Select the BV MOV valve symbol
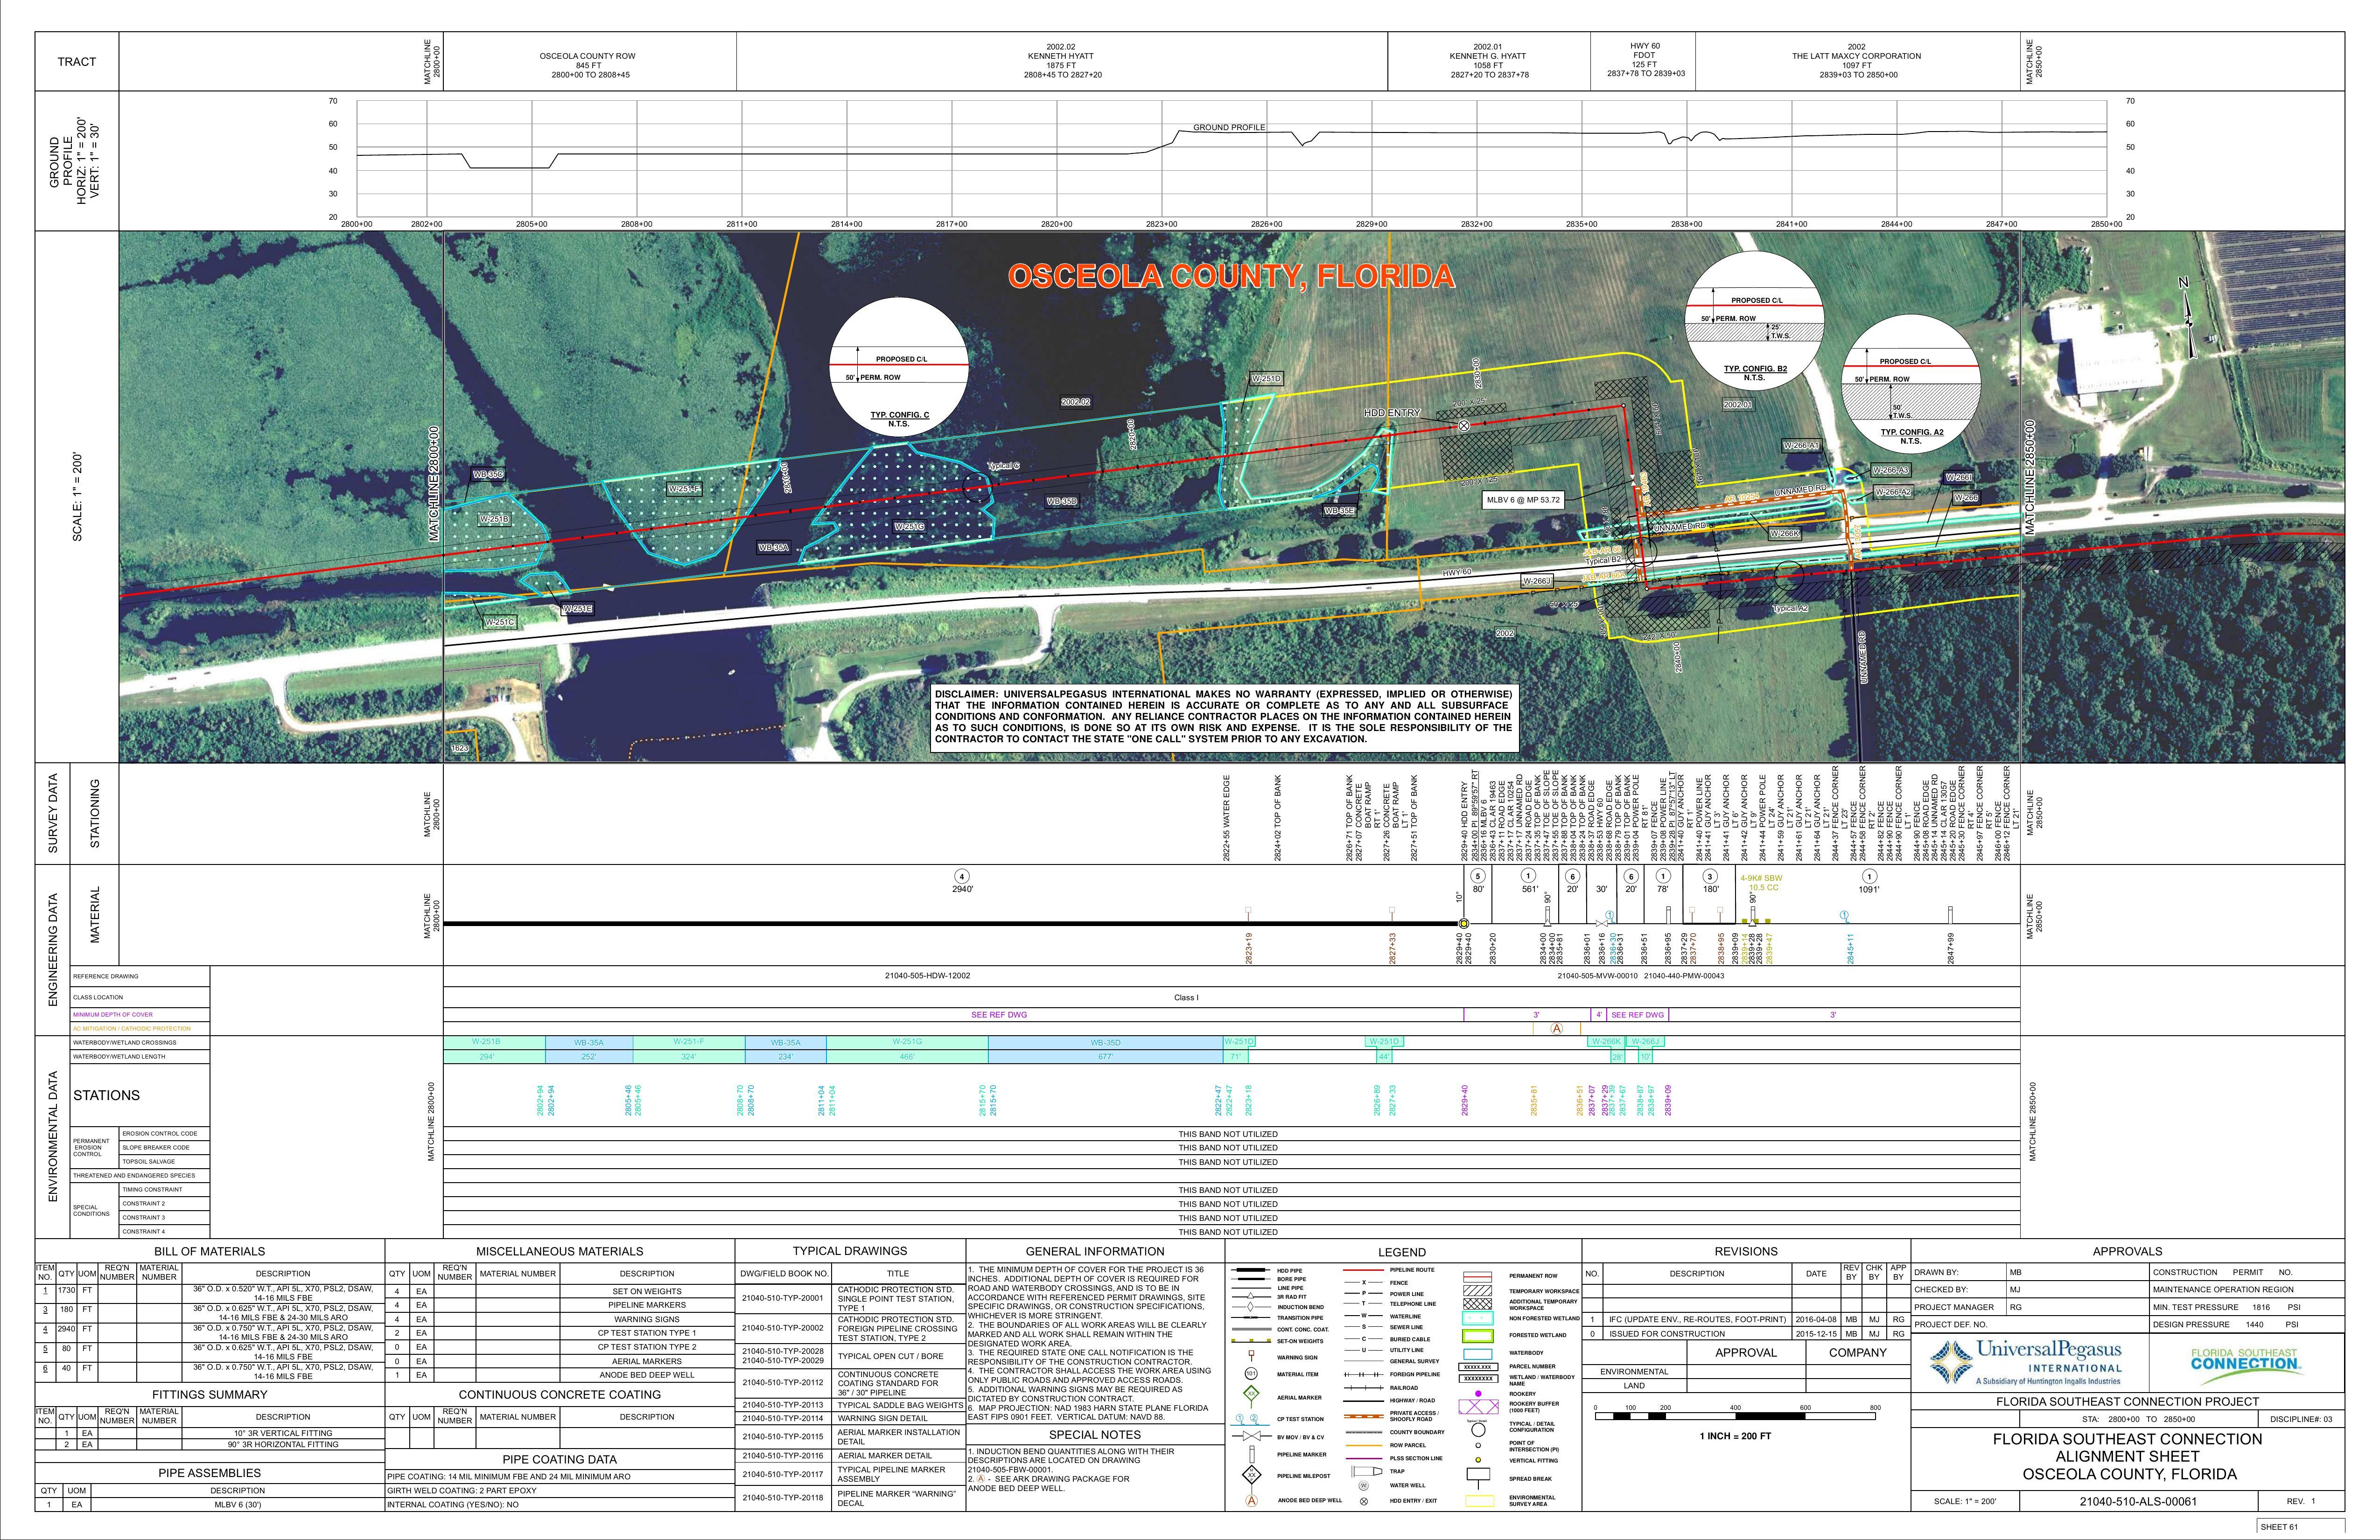 click(x=1251, y=1437)
